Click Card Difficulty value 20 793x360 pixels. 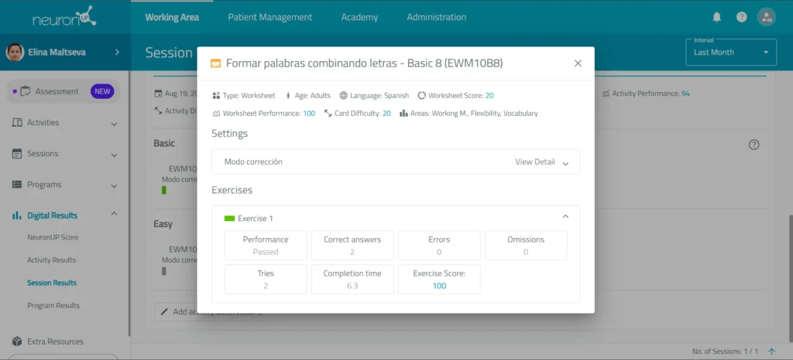point(386,114)
